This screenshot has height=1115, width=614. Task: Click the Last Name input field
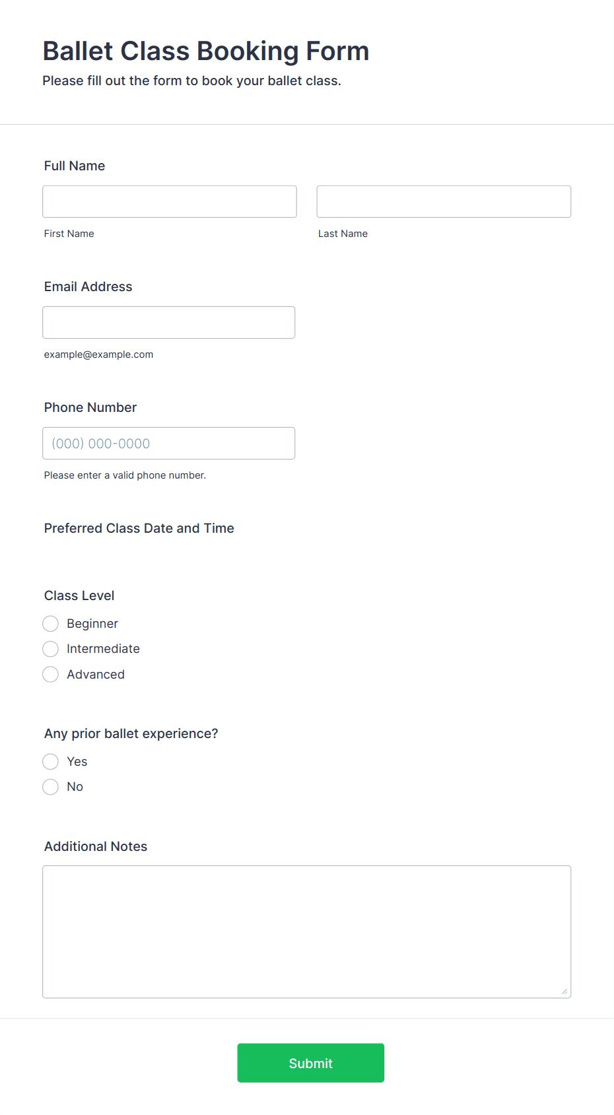(x=444, y=201)
